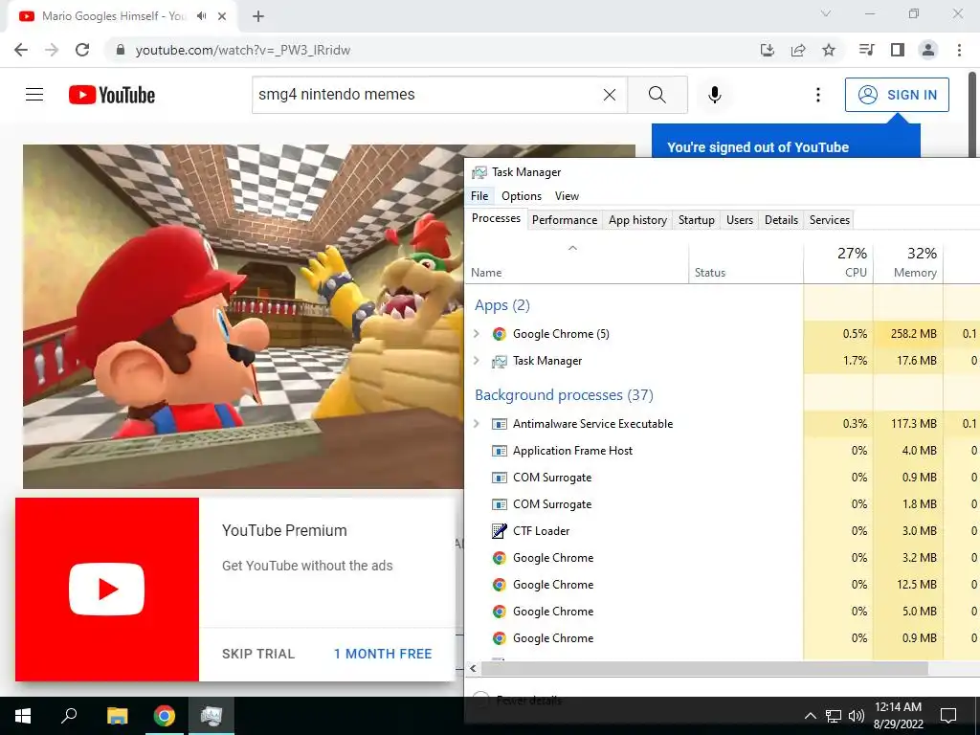Image resolution: width=980 pixels, height=735 pixels.
Task: Open Windows Start menu
Action: click(23, 716)
